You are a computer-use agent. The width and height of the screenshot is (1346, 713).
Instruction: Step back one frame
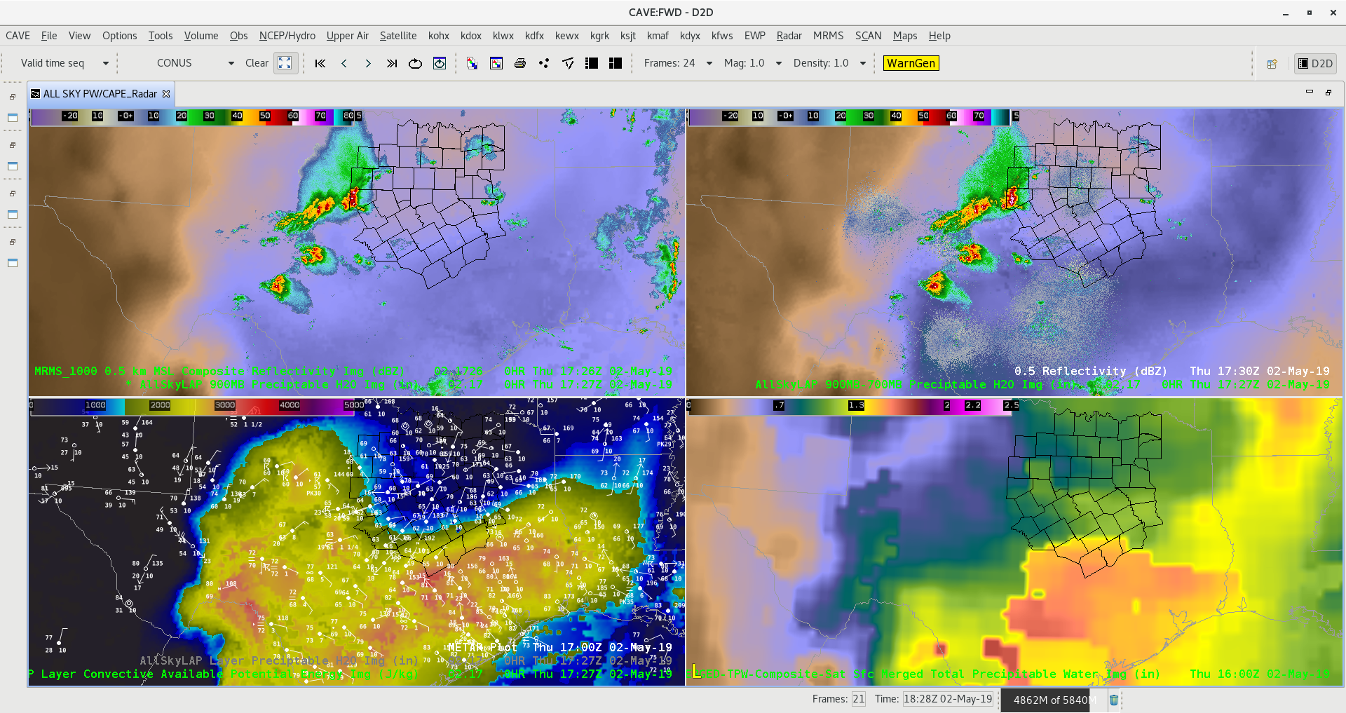point(344,63)
